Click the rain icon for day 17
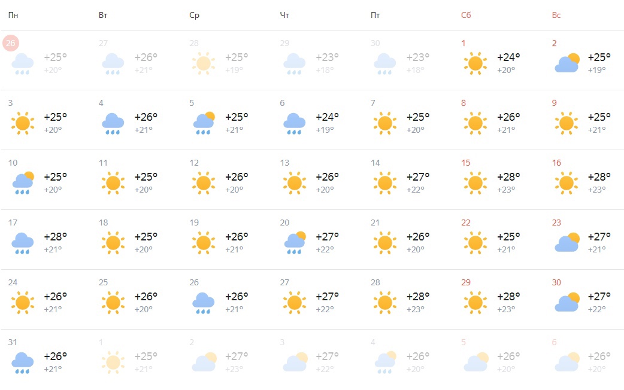The width and height of the screenshot is (624, 390). click(22, 243)
